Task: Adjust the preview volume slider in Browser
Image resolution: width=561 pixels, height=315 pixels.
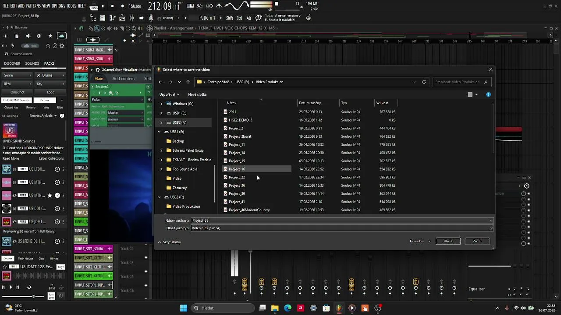Action: [33, 296]
